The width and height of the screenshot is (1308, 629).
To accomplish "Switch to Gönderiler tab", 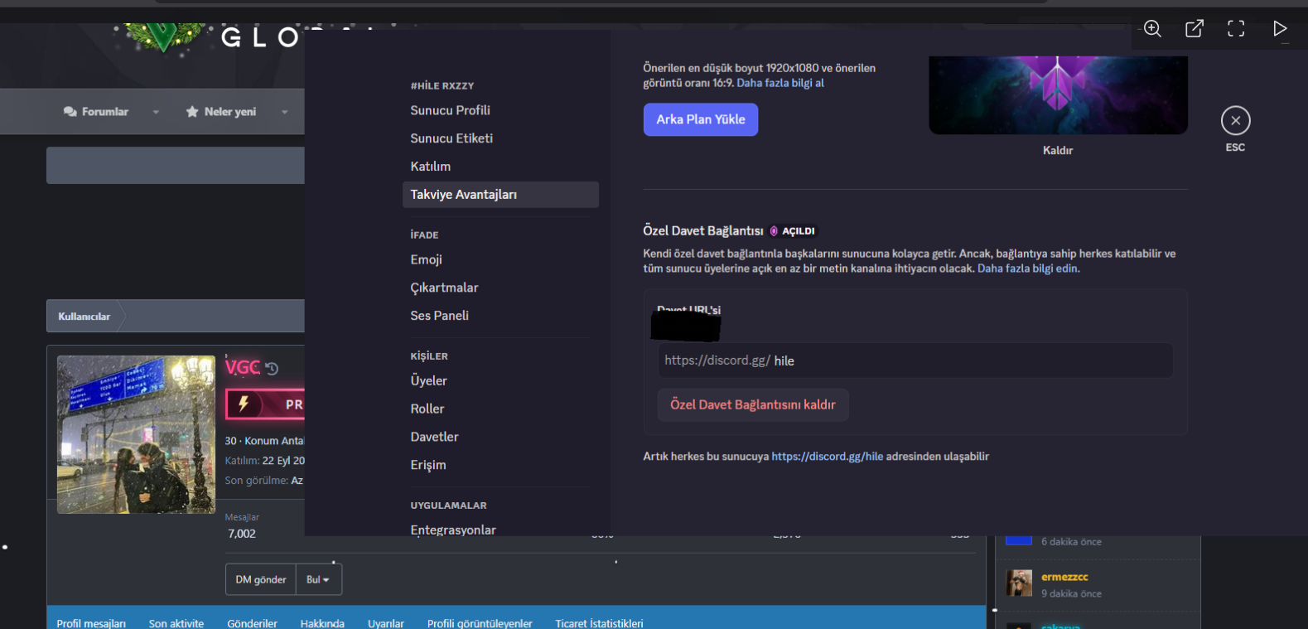I will (x=253, y=623).
